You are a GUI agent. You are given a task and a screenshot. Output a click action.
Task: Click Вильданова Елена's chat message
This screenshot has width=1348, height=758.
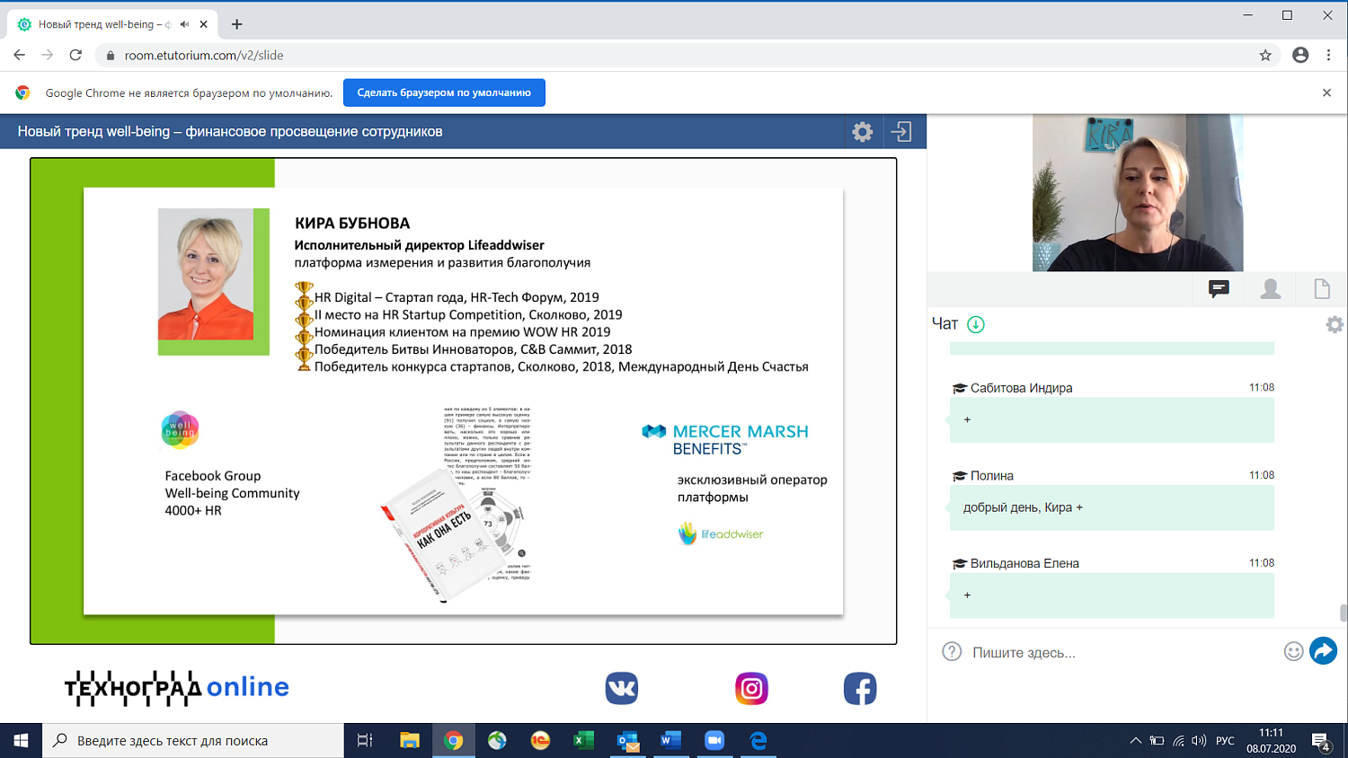[1112, 595]
